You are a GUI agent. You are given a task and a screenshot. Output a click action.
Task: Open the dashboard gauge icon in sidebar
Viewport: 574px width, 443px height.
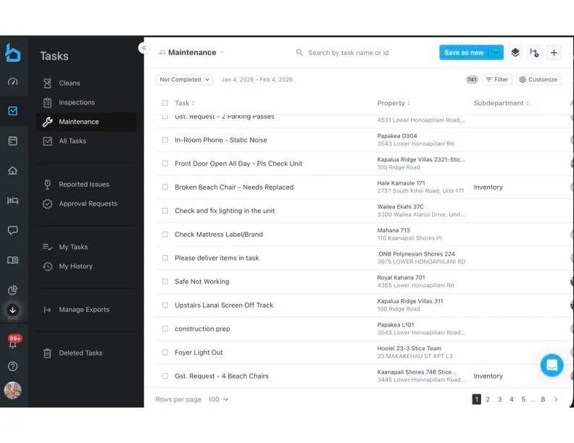pos(12,82)
